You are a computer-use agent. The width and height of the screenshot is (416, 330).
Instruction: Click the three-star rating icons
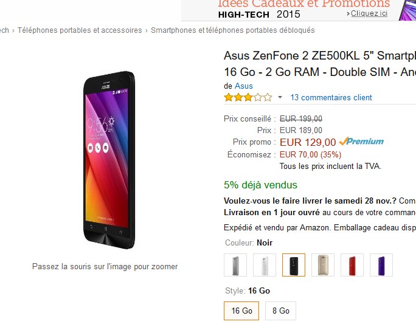(x=248, y=97)
